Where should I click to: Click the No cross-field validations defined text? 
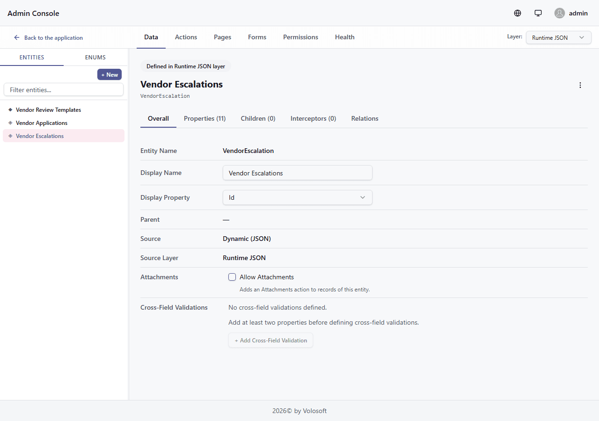278,307
